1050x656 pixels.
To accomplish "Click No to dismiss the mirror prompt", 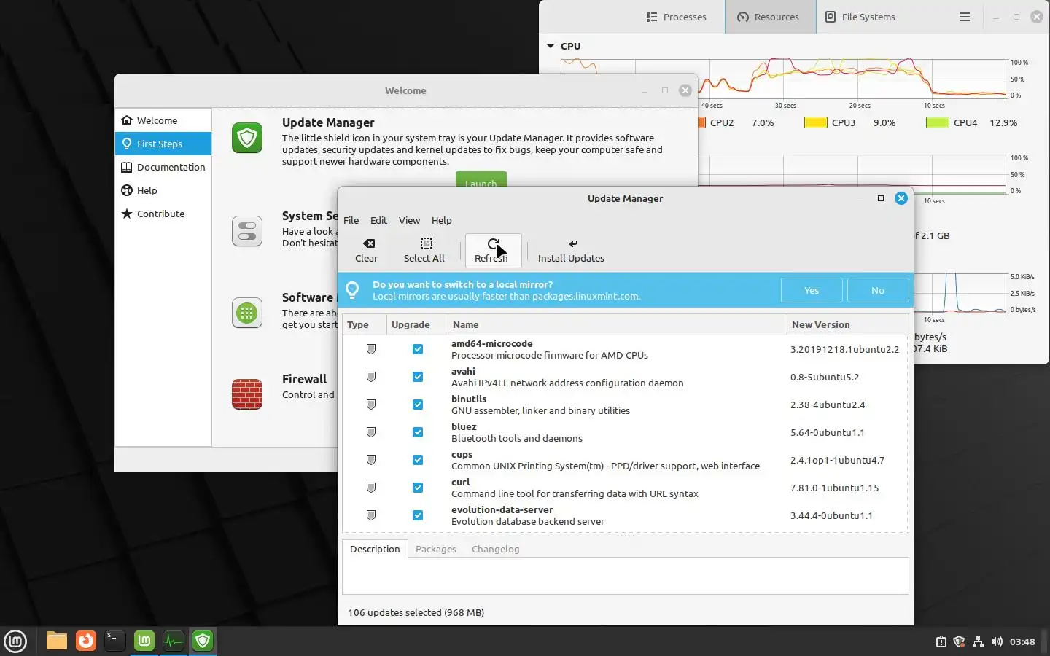I will [878, 290].
